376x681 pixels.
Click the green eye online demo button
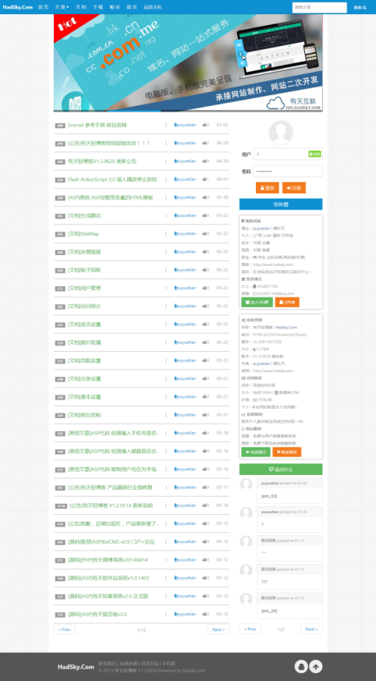(255, 452)
